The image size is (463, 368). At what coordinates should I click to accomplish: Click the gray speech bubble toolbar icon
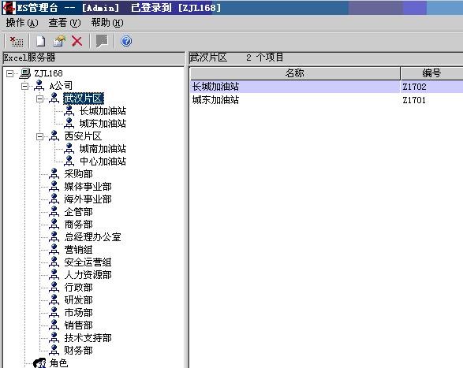pyautogui.click(x=103, y=41)
